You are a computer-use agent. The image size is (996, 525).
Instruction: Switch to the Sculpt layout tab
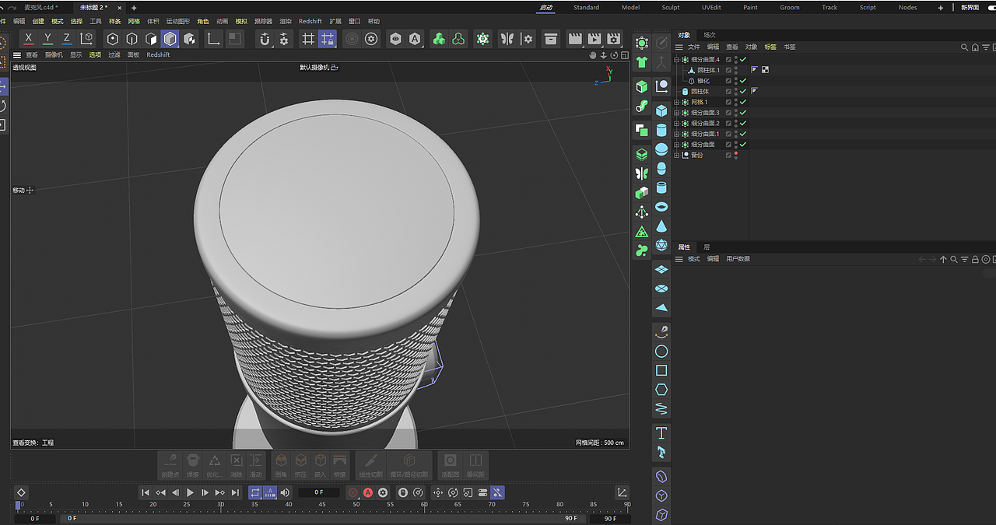click(x=670, y=8)
